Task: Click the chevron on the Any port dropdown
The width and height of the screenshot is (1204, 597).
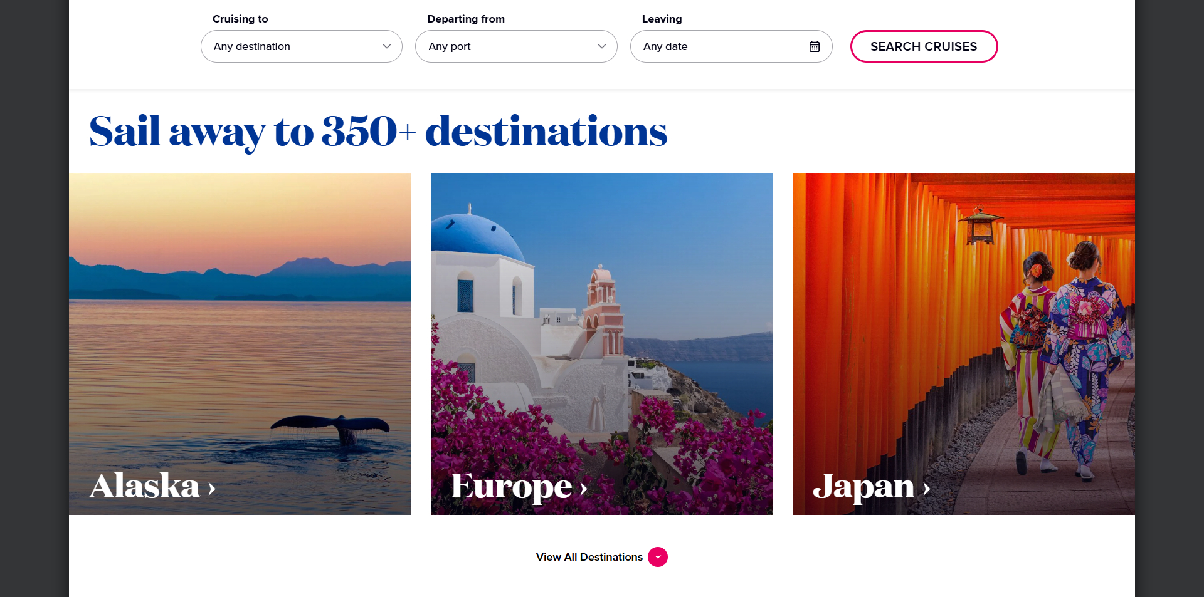Action: 601,46
